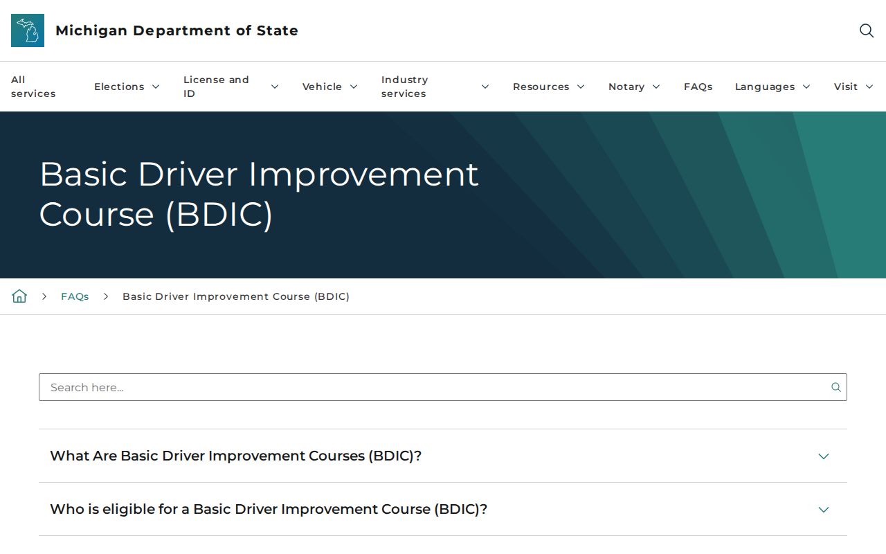Image resolution: width=886 pixels, height=554 pixels.
Task: Go to home via breadcrumb house icon
Action: [19, 296]
